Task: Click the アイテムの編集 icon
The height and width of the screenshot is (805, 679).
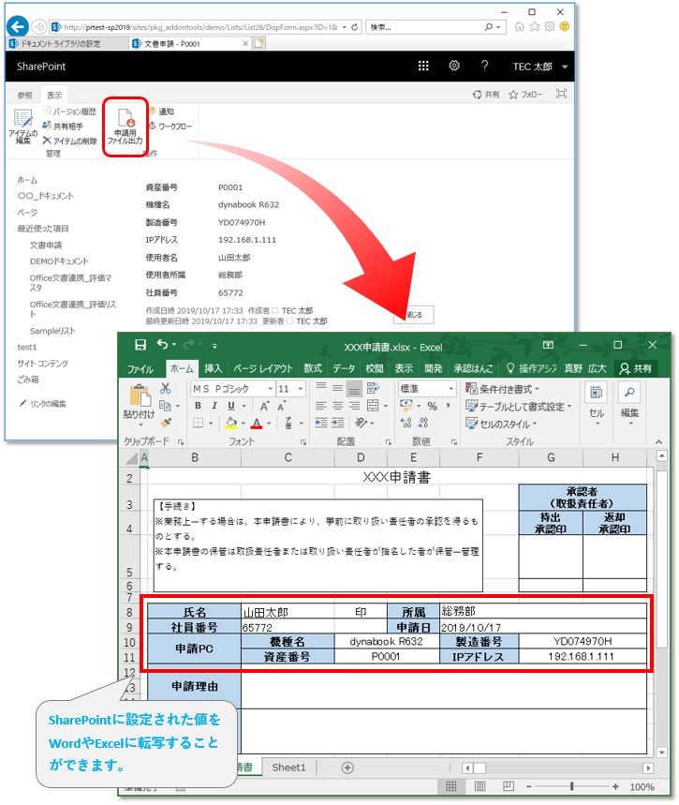Action: coord(23,123)
